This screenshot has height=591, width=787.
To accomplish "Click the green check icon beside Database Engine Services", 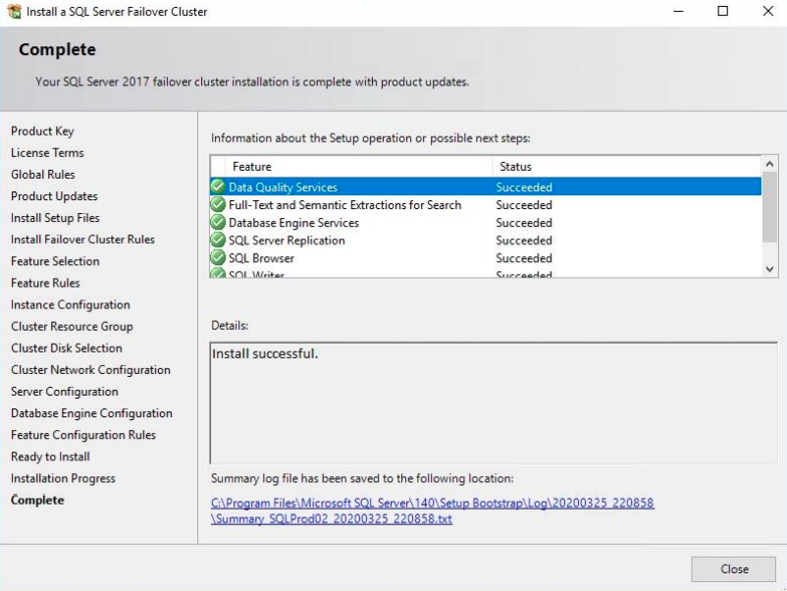I will pyautogui.click(x=218, y=223).
